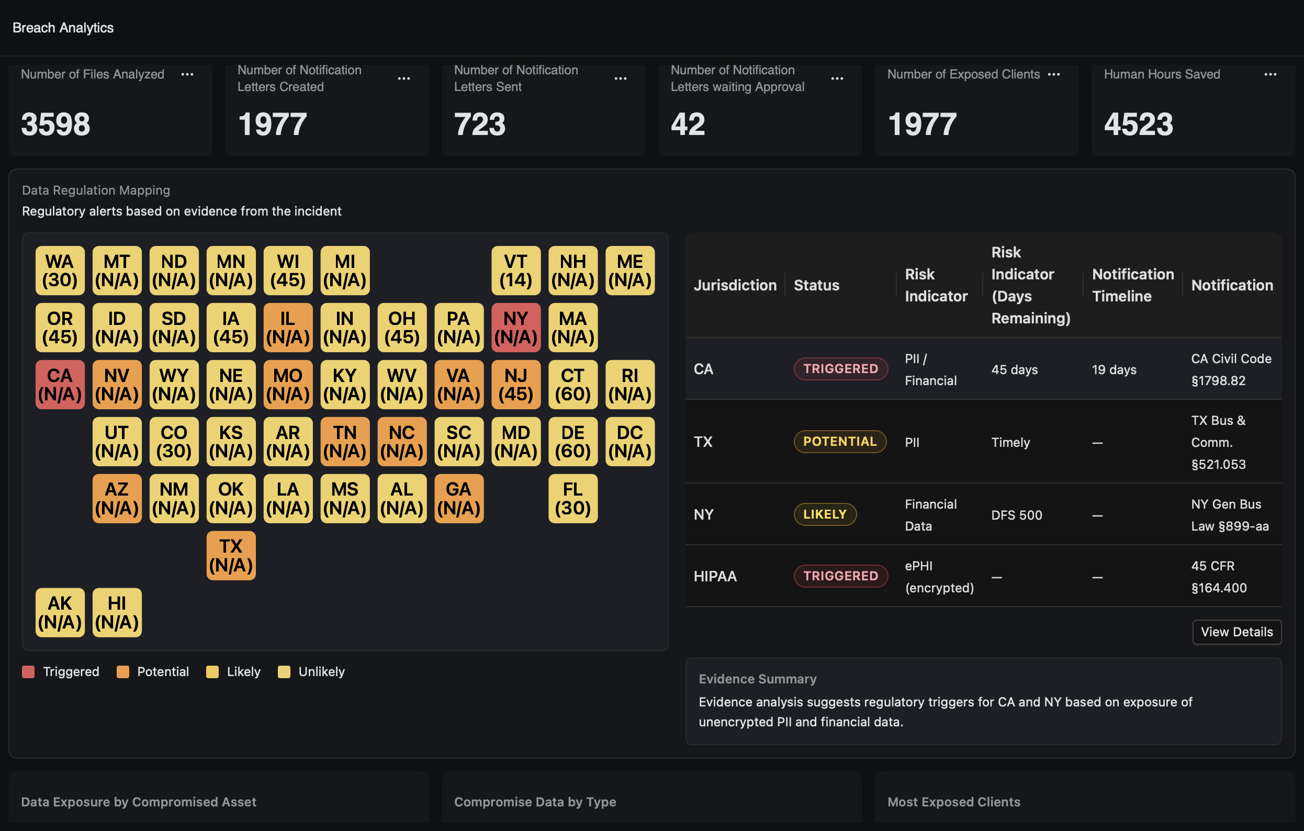Click the POTENTIAL status badge for TX
Screen dimensions: 1304x831
(x=839, y=442)
